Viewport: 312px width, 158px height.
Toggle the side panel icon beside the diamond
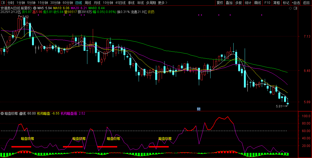point(296,8)
